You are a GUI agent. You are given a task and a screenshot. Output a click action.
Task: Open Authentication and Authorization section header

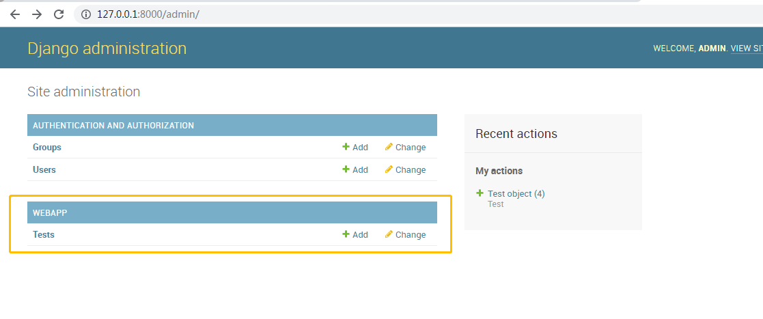pyautogui.click(x=113, y=126)
